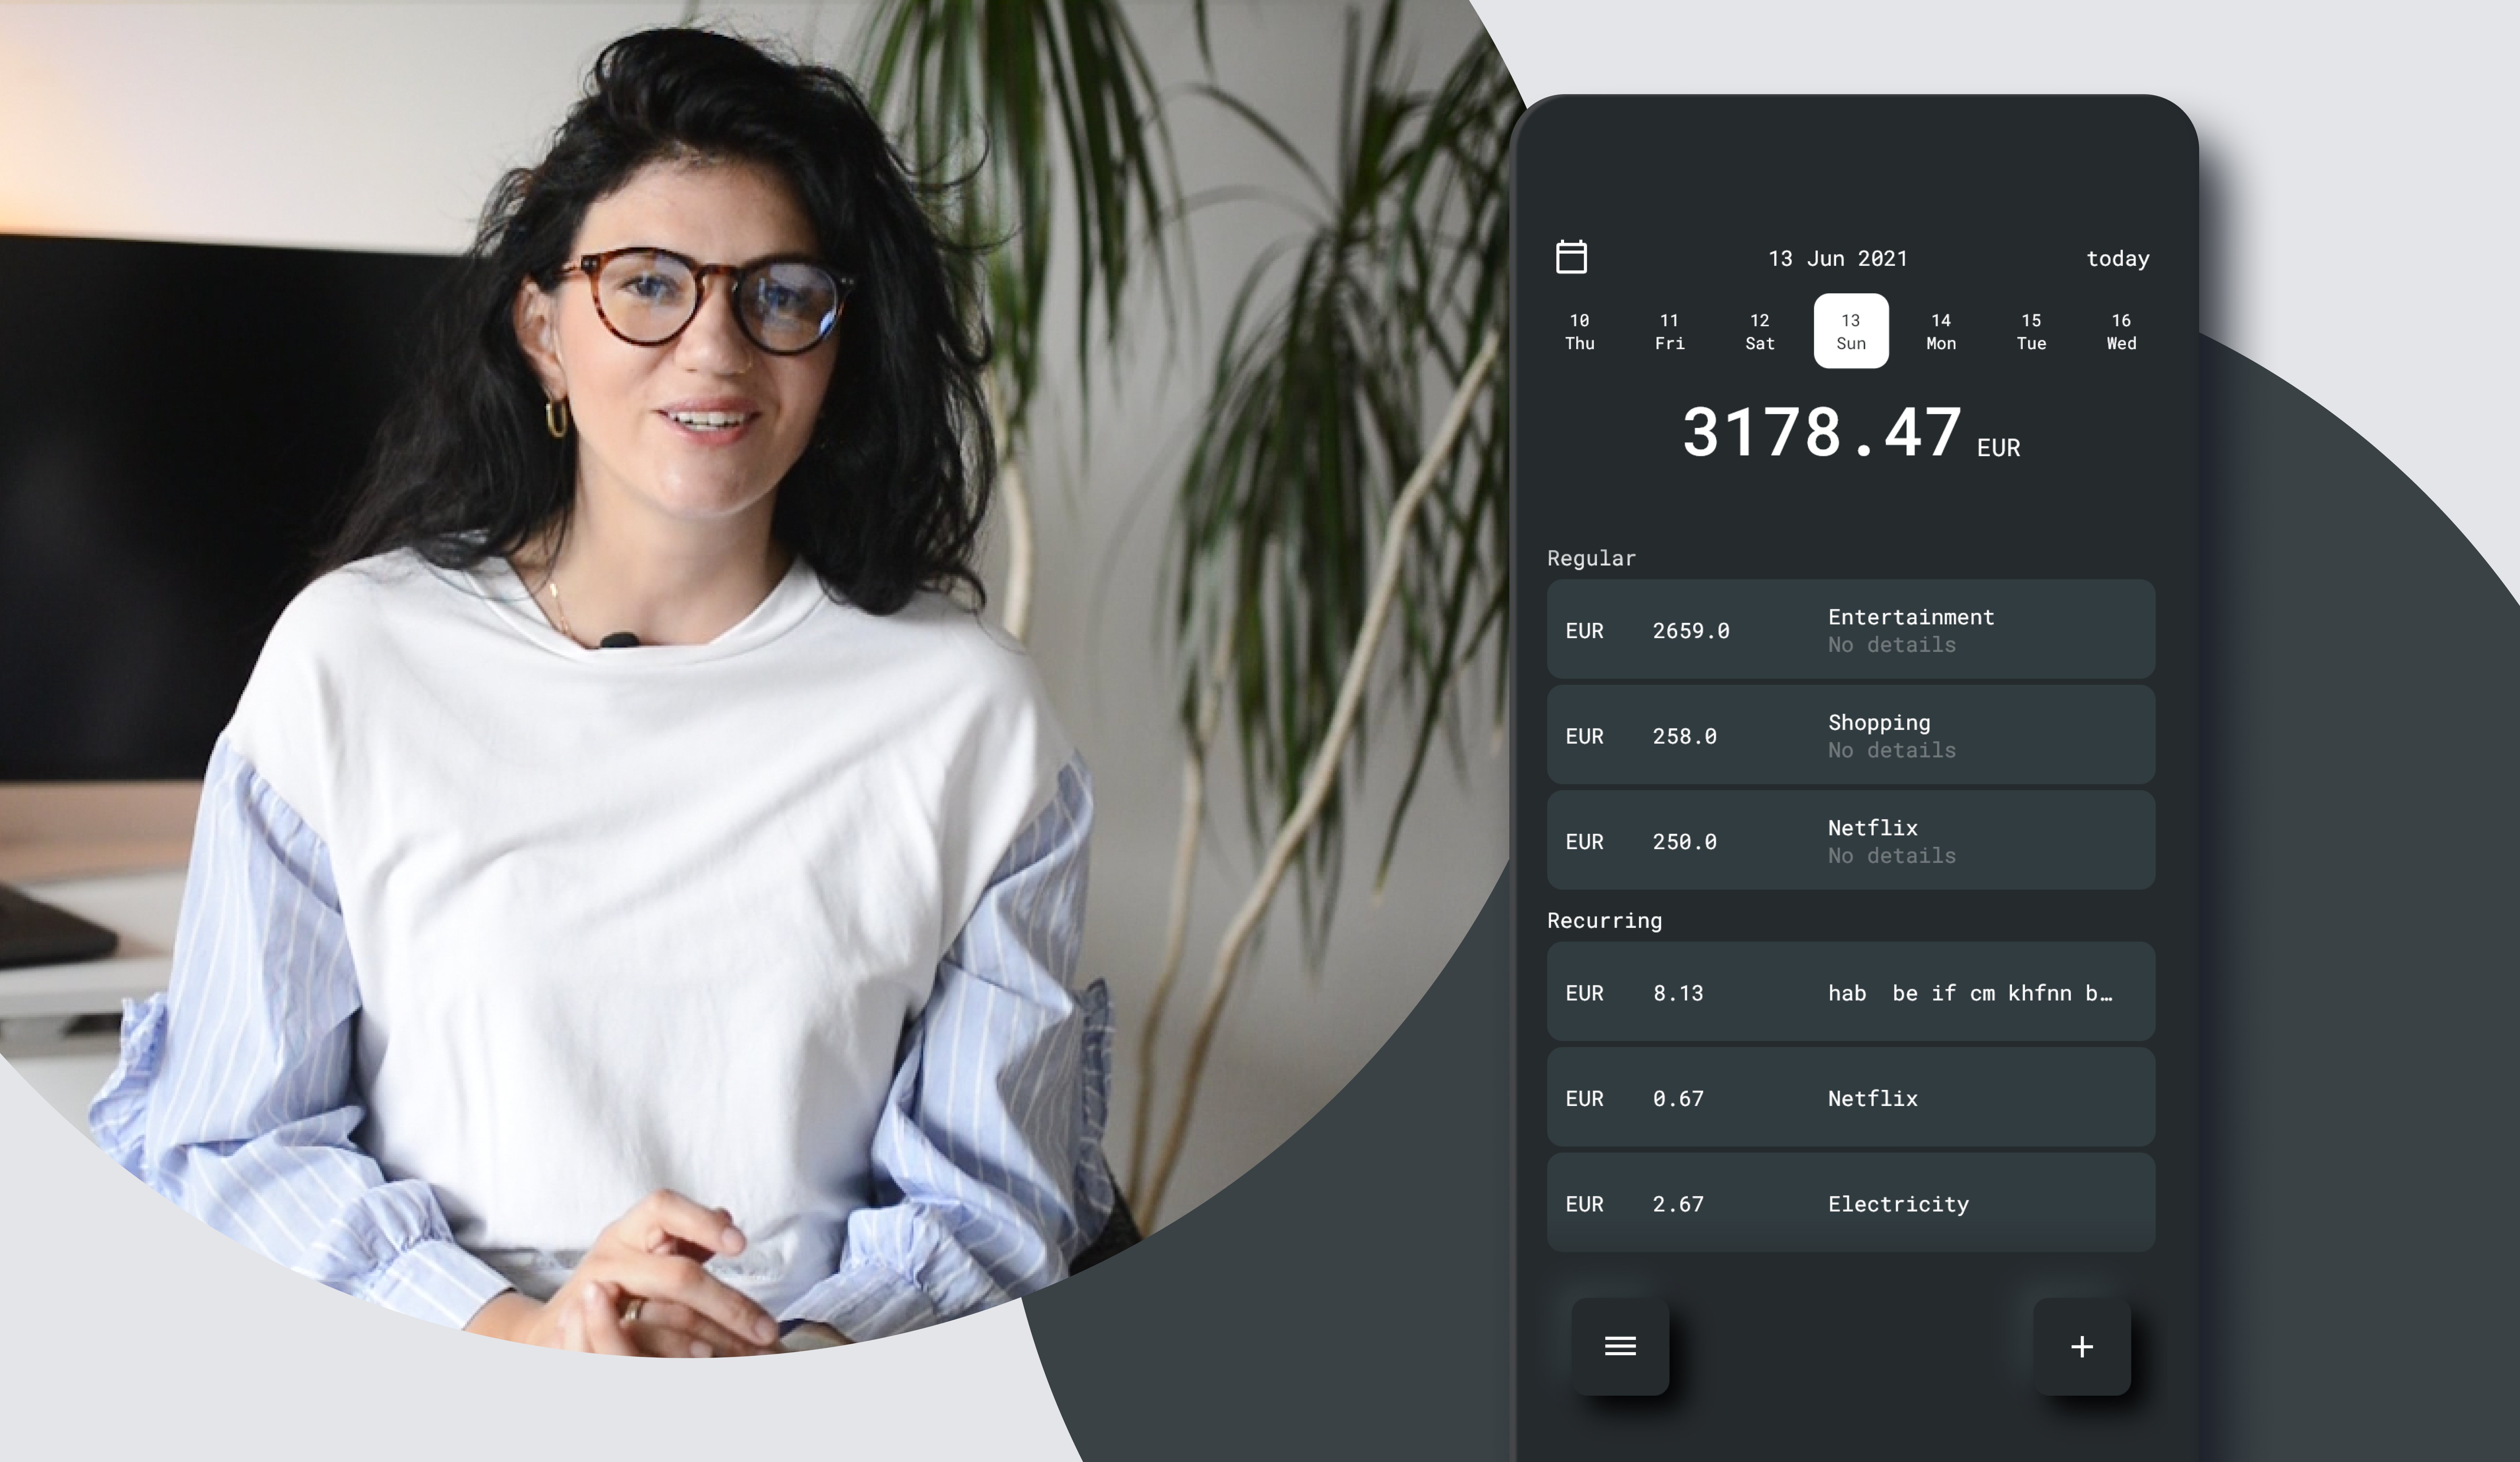
Task: Select 15 Tue in date strip
Action: point(2031,331)
